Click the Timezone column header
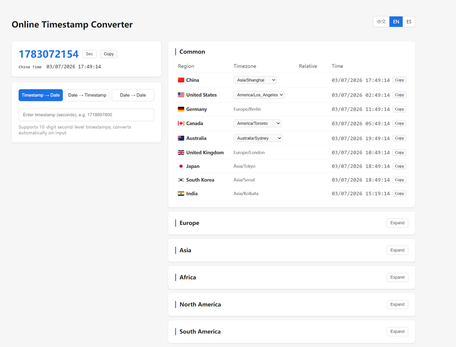This screenshot has height=347, width=456. pos(245,66)
